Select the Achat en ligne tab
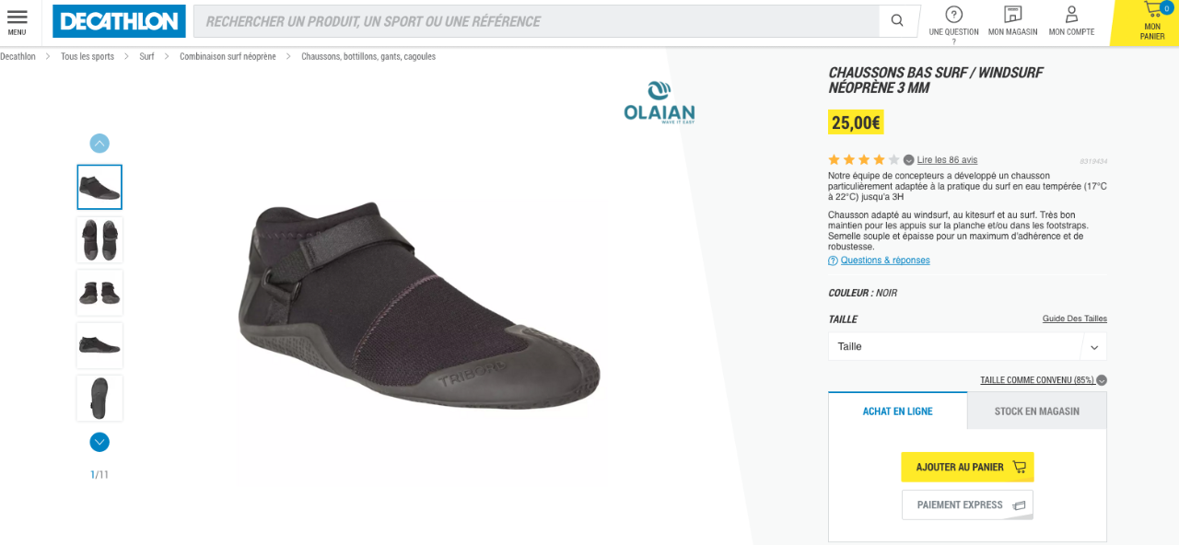The height and width of the screenshot is (545, 1179). 897,411
